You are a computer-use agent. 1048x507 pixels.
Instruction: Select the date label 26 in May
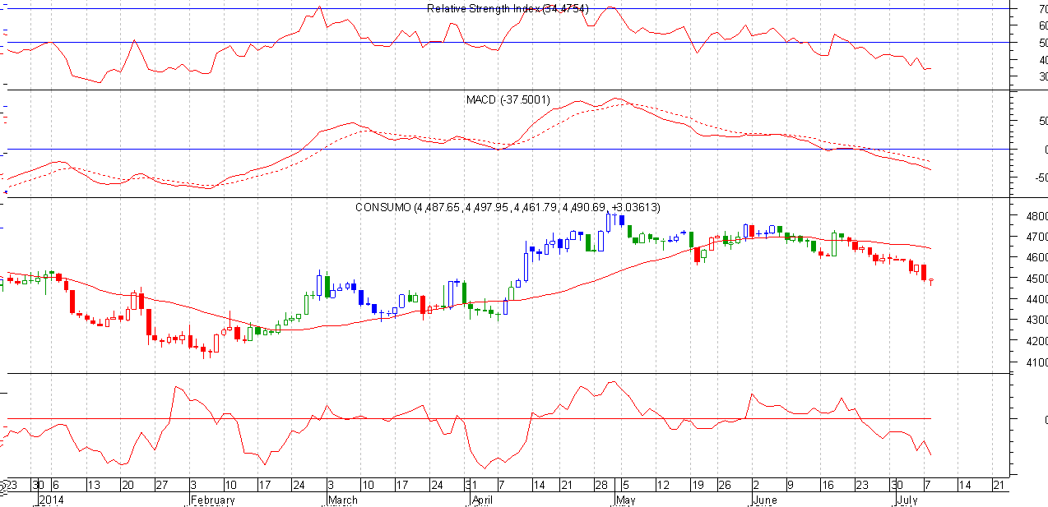pos(725,485)
